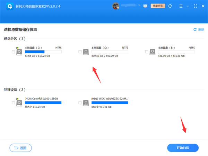This screenshot has height=156, width=208.
Task: Click the monitor screen icon
Action: click(145, 6)
